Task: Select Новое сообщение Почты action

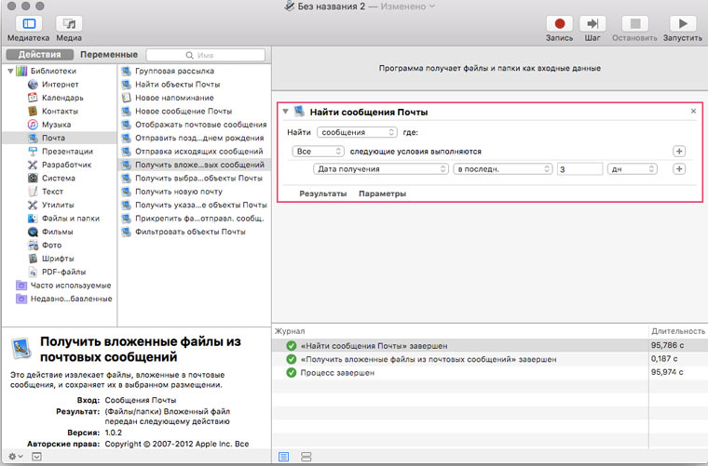Action: click(x=184, y=111)
